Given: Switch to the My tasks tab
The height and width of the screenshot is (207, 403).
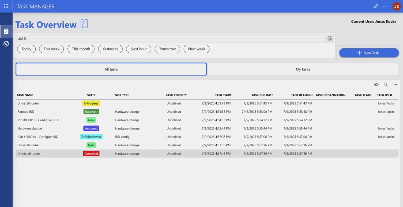Looking at the screenshot, I should pos(303,69).
